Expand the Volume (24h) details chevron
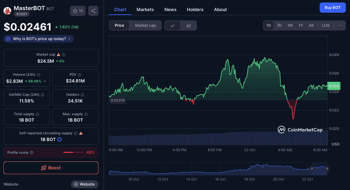This screenshot has width=350, height=190. [44, 81]
